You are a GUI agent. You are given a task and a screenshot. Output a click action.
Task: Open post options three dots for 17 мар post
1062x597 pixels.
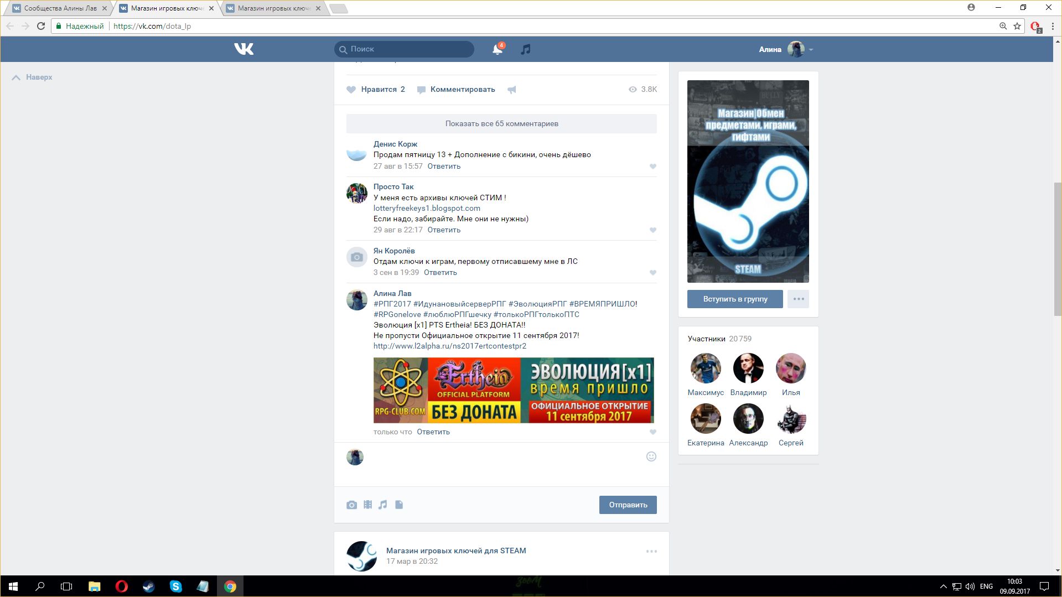[651, 551]
